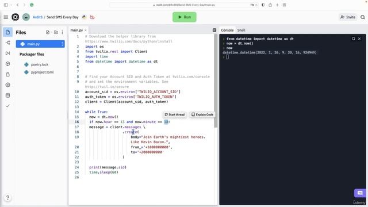Toggle the browser sidebar icon
The width and height of the screenshot is (368, 207).
[6, 5]
